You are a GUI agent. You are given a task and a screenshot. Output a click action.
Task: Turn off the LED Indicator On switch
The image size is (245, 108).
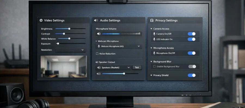click(x=192, y=39)
